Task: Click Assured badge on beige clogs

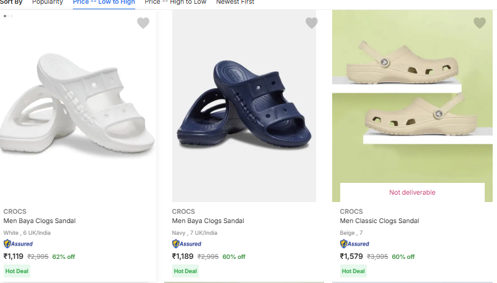Action: (x=355, y=243)
